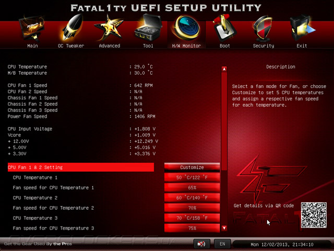Click the date and time display
334x251 pixels.
point(282,244)
